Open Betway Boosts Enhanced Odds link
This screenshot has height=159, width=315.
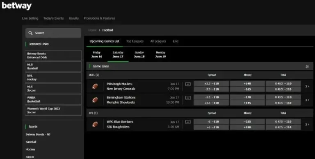pos(53,55)
